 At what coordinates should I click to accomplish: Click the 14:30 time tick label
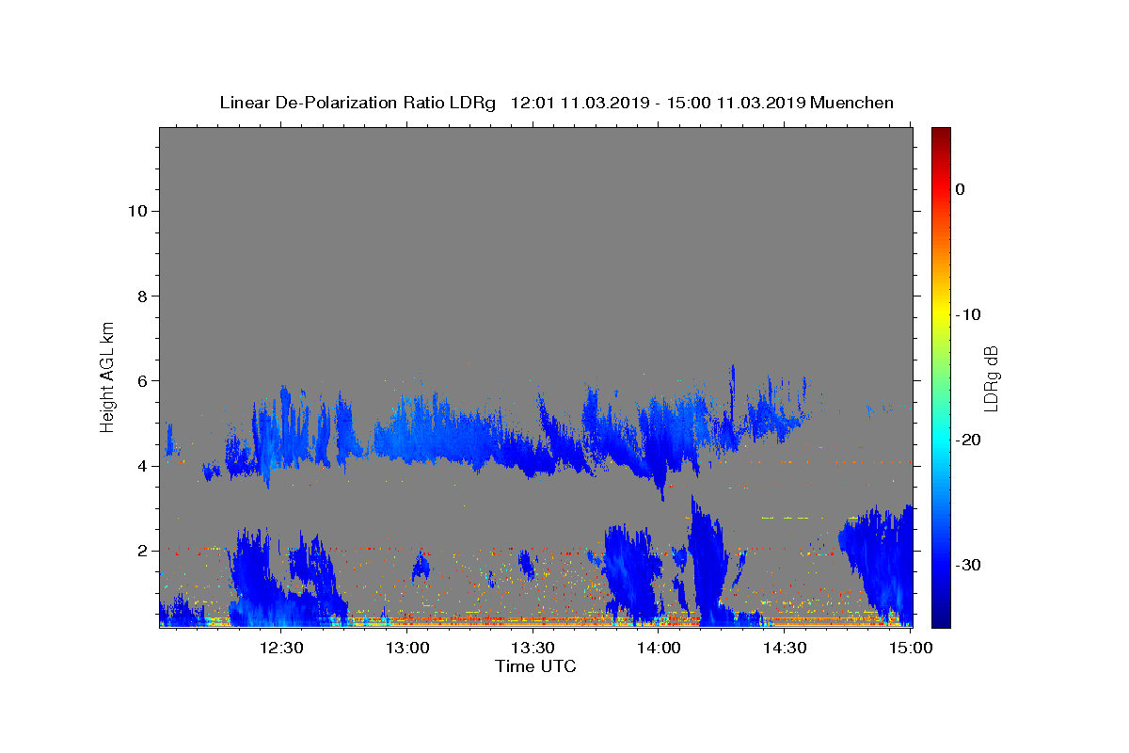pos(785,648)
